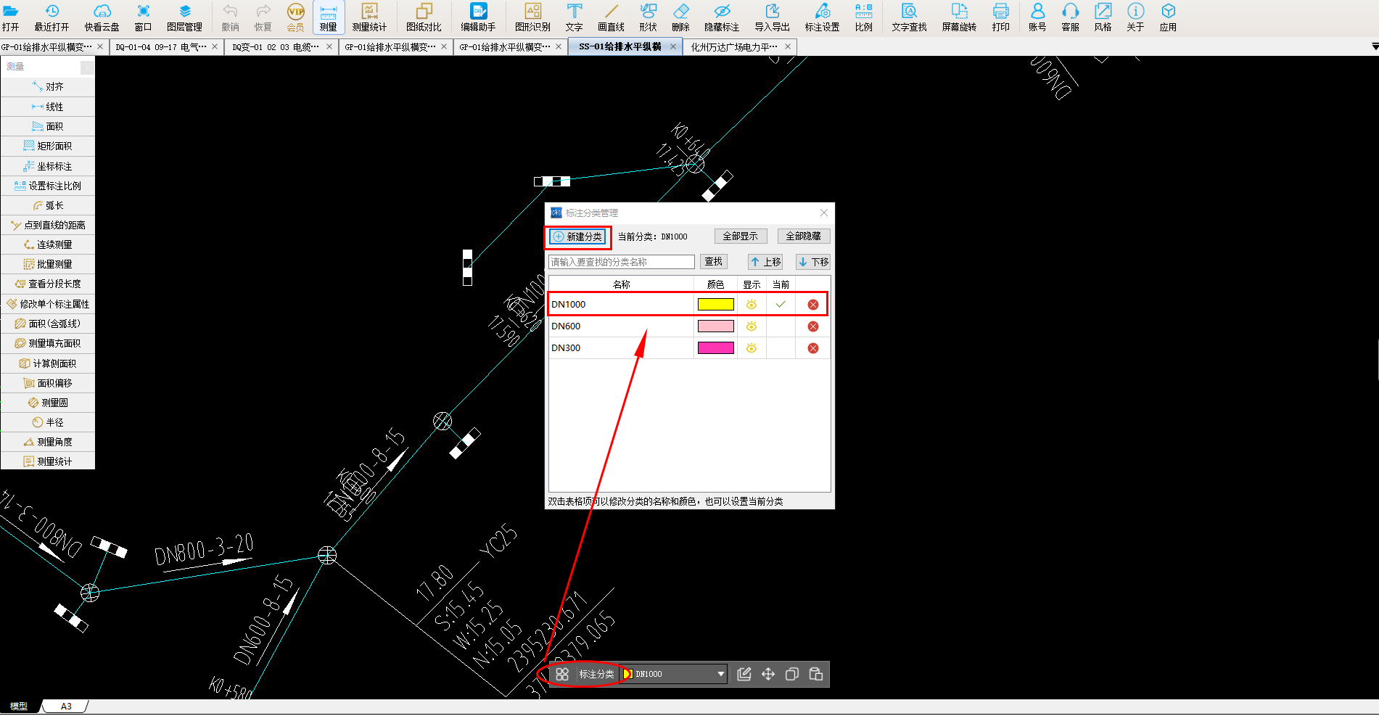The width and height of the screenshot is (1379, 716).
Task: Open 快看云盘 cloud drive
Action: [102, 17]
